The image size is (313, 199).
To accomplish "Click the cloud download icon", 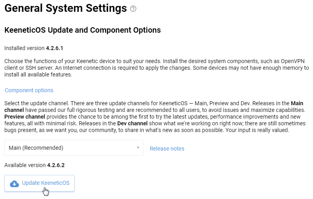I will coord(14,184).
